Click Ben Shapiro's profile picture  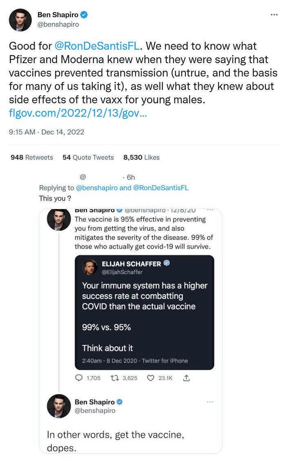pos(20,20)
